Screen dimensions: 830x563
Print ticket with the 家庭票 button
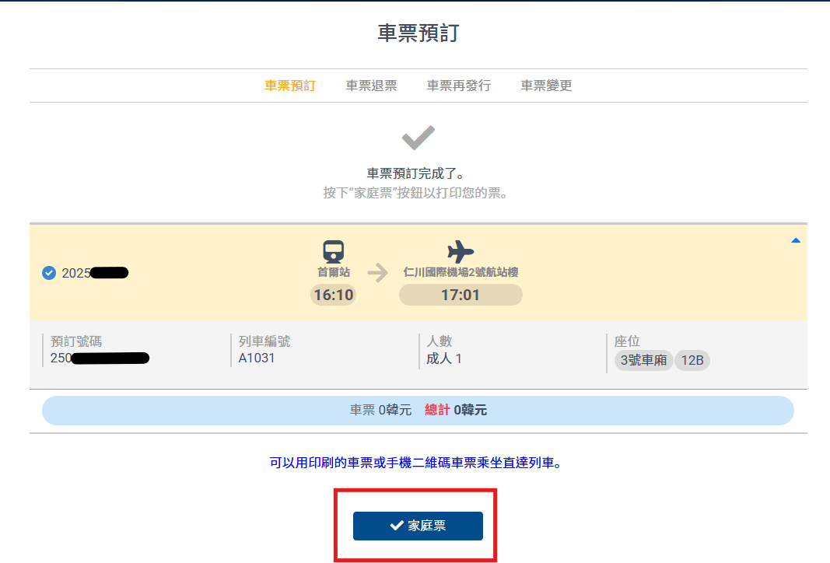(419, 526)
